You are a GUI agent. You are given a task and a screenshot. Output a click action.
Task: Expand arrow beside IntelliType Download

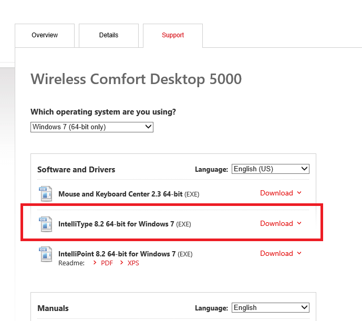pos(299,223)
